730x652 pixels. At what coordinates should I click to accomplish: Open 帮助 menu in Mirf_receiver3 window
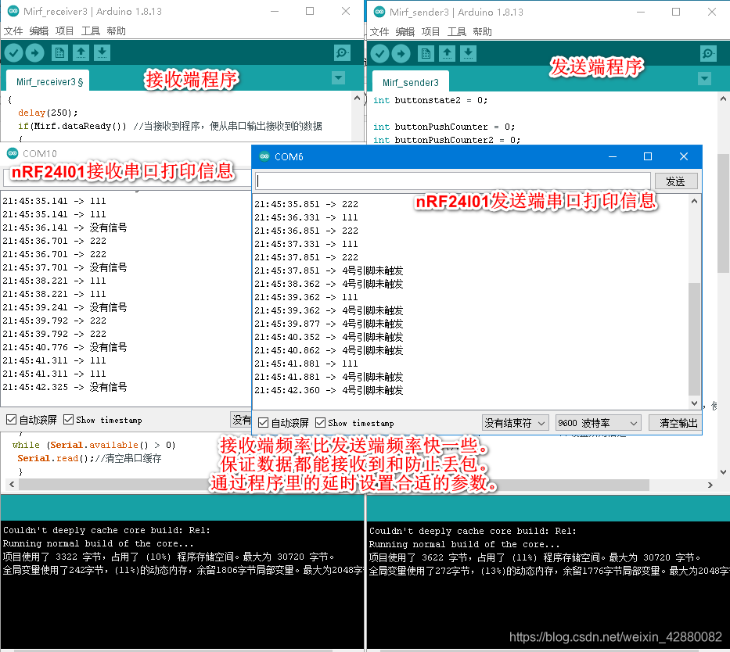[x=116, y=30]
